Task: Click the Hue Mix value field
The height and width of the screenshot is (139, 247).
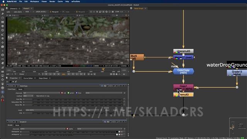Action: (28, 100)
